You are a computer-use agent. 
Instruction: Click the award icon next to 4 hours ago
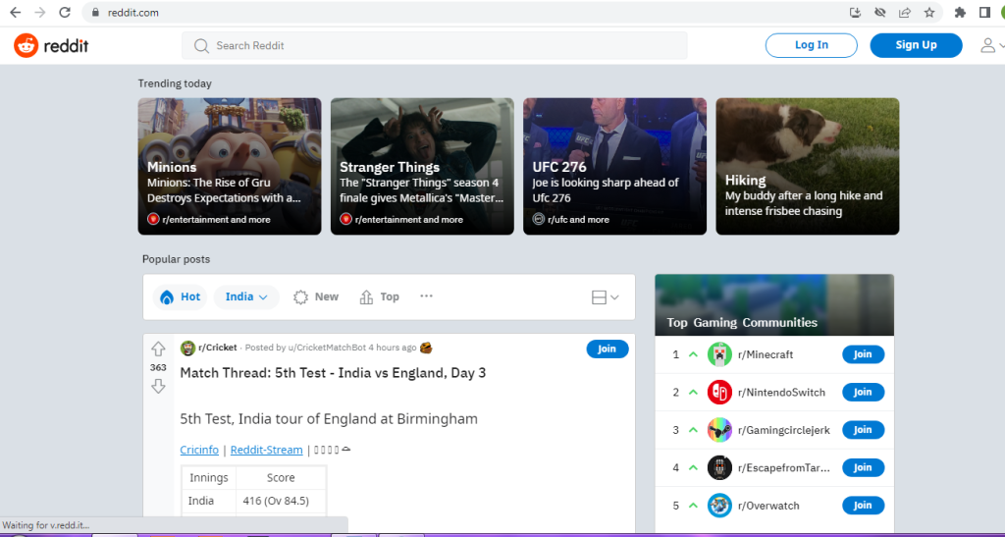426,348
